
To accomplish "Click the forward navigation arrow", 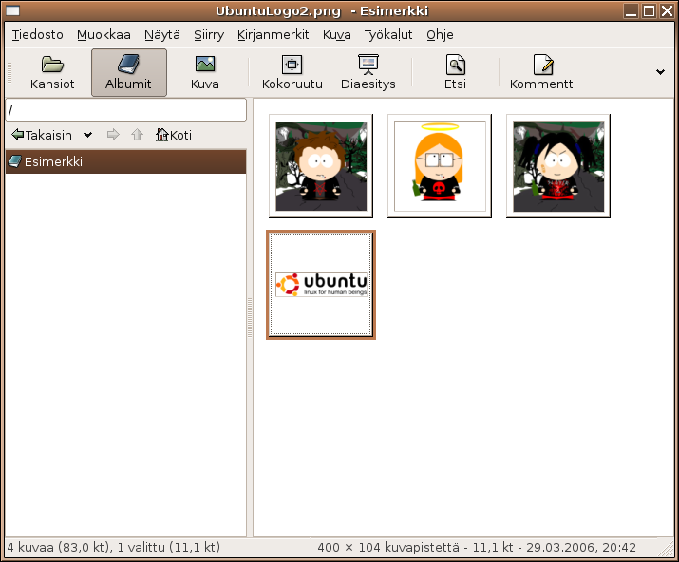I will pos(113,135).
